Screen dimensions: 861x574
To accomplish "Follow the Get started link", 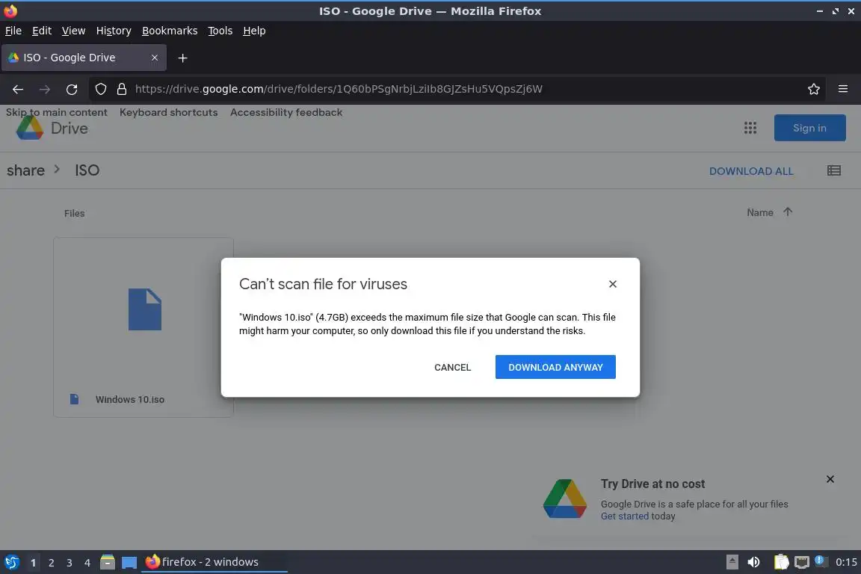I will coord(624,516).
